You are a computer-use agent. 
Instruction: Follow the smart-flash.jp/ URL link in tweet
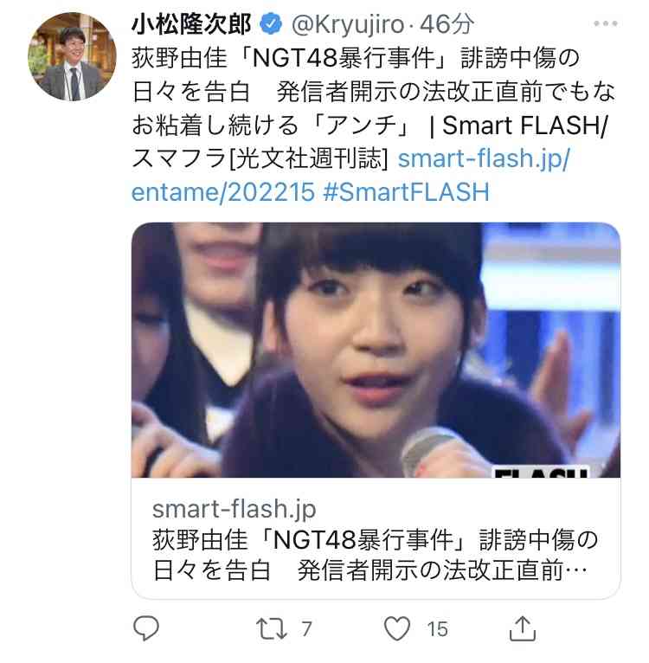coord(484,159)
